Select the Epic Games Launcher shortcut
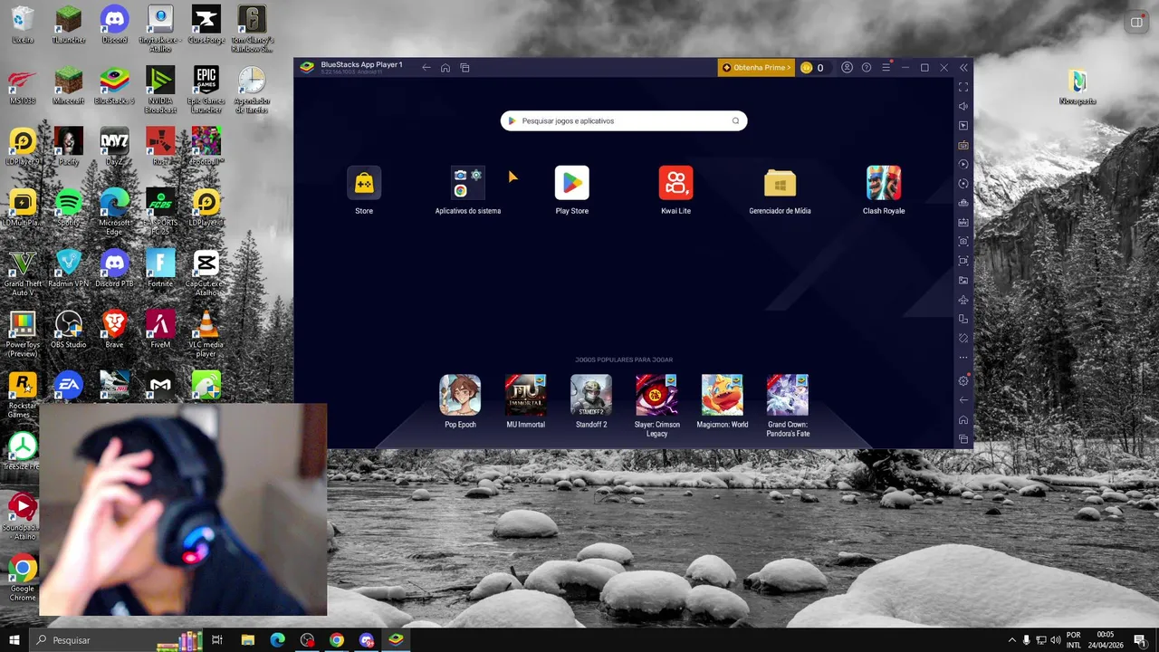The height and width of the screenshot is (652, 1159). (206, 90)
